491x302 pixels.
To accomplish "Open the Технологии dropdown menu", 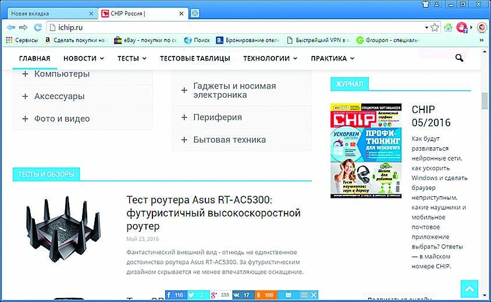I will pyautogui.click(x=270, y=58).
